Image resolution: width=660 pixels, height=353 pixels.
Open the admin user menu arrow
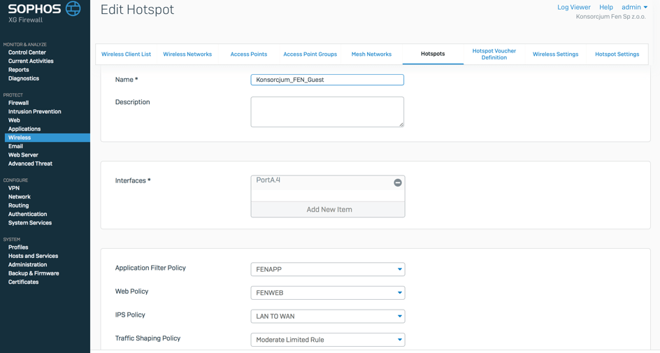[x=645, y=8]
